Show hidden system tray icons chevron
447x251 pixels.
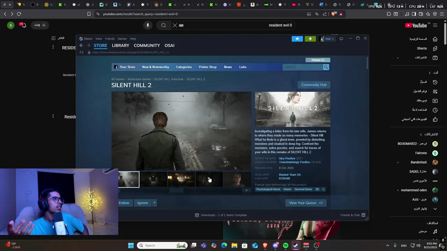coord(387,245)
